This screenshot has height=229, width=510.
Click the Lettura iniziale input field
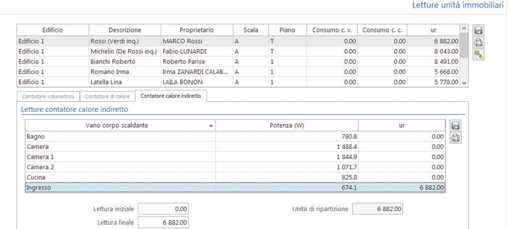coord(163,209)
